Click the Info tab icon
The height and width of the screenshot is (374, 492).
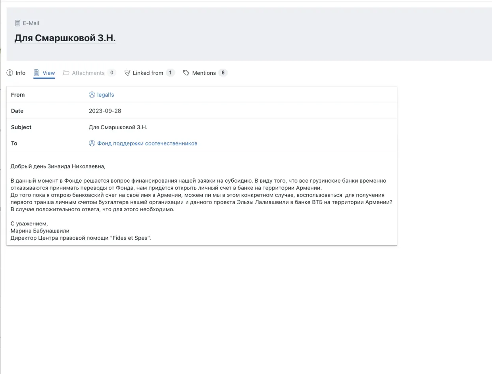click(10, 73)
